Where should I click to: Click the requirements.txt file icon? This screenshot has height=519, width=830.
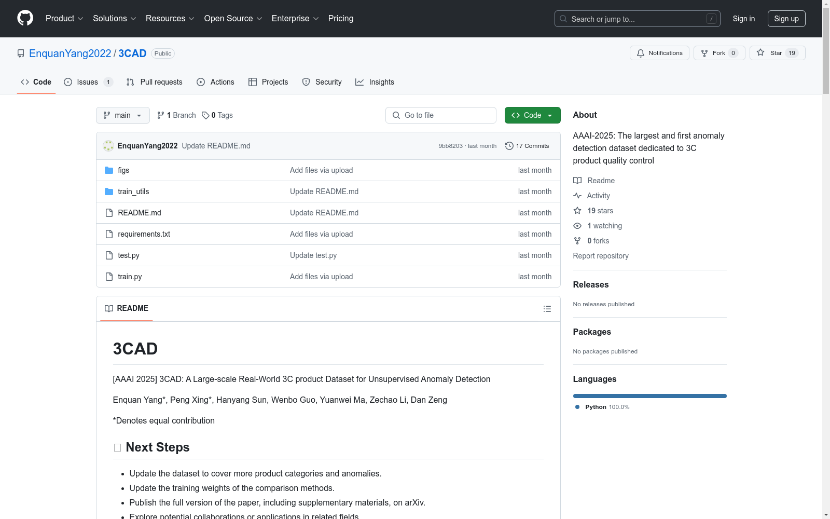tap(109, 234)
